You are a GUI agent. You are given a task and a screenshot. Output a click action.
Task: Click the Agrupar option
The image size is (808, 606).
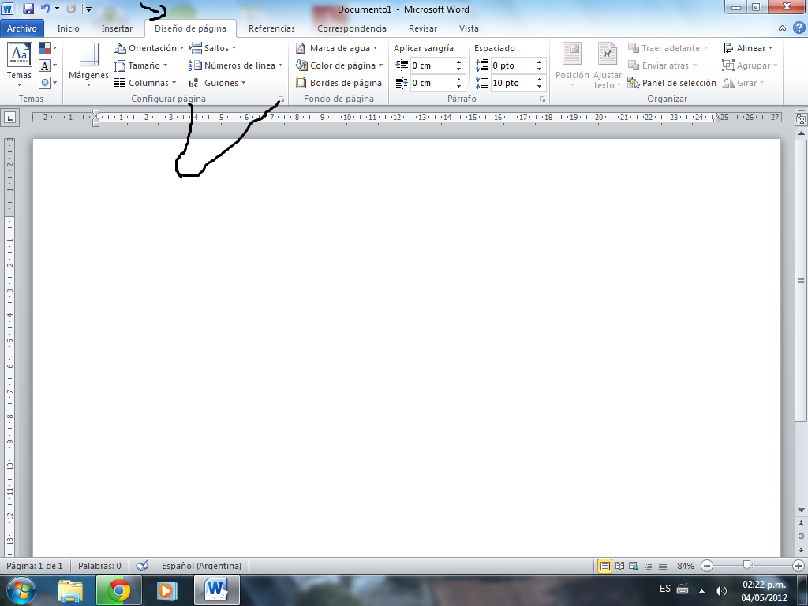tap(750, 65)
